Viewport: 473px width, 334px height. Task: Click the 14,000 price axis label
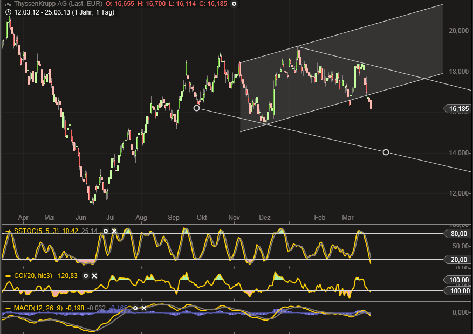point(458,153)
